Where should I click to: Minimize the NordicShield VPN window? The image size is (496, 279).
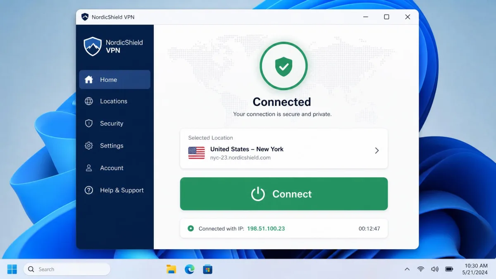click(x=366, y=17)
